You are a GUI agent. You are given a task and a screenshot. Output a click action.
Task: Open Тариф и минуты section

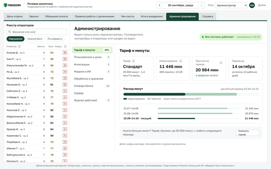tap(92, 50)
